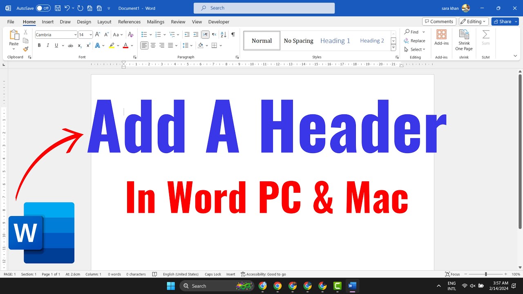Switch to the Insert tab
This screenshot has height=294, width=523.
coord(48,22)
